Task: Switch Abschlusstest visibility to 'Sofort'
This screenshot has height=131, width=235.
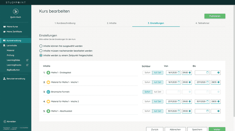Action: (147, 111)
